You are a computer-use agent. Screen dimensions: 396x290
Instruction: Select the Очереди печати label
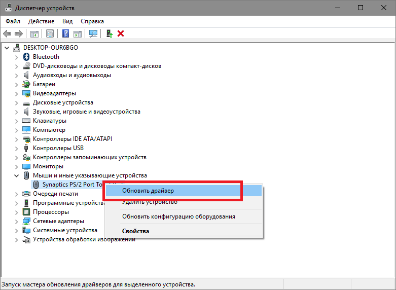click(x=55, y=194)
